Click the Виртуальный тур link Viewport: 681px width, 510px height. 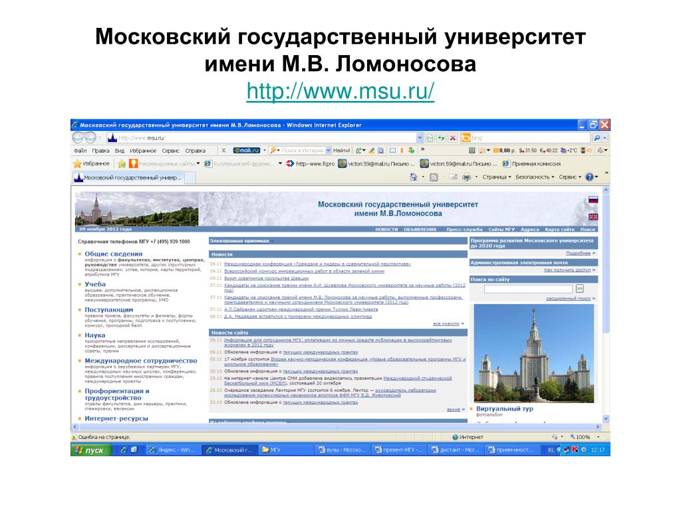(504, 408)
